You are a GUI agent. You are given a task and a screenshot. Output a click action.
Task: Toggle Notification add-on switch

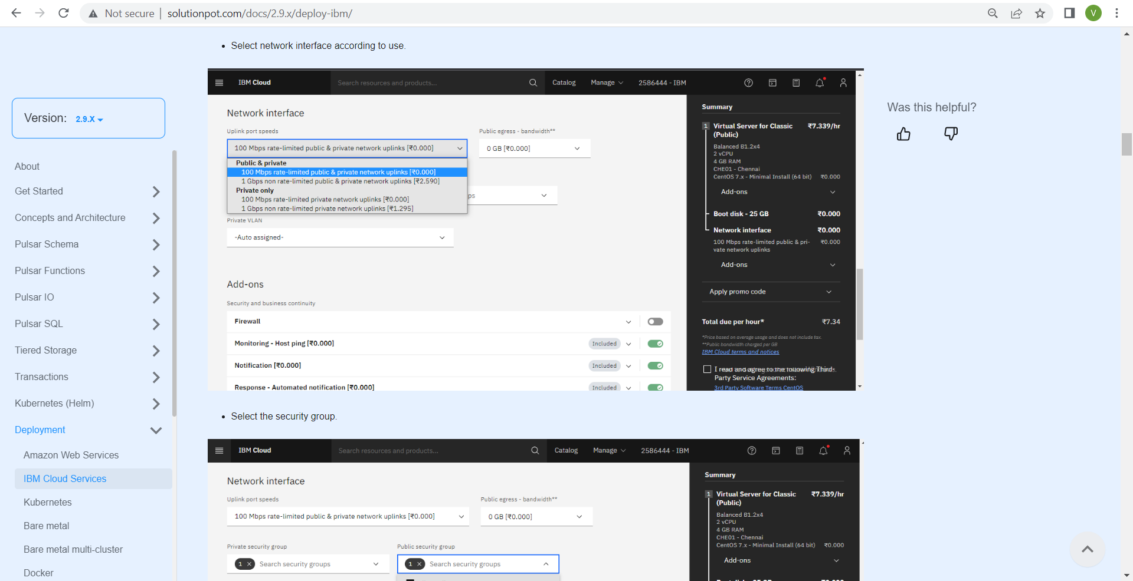coord(655,365)
